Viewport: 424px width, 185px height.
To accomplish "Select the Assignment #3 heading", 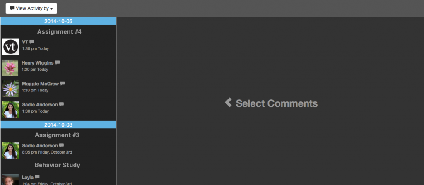I will (x=57, y=135).
